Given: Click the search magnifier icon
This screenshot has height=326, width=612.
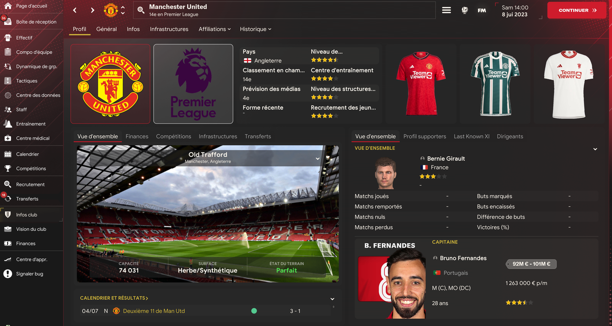Looking at the screenshot, I should coord(141,10).
